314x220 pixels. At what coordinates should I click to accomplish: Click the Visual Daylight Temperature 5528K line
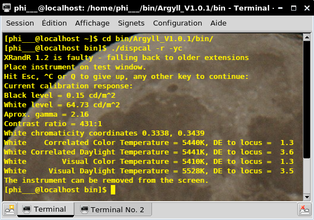[149, 171]
